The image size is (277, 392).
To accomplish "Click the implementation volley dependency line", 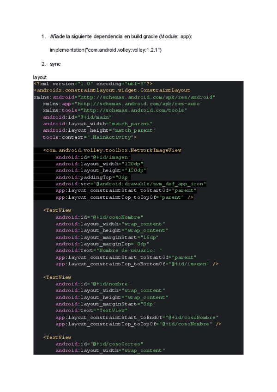I will point(105,50).
